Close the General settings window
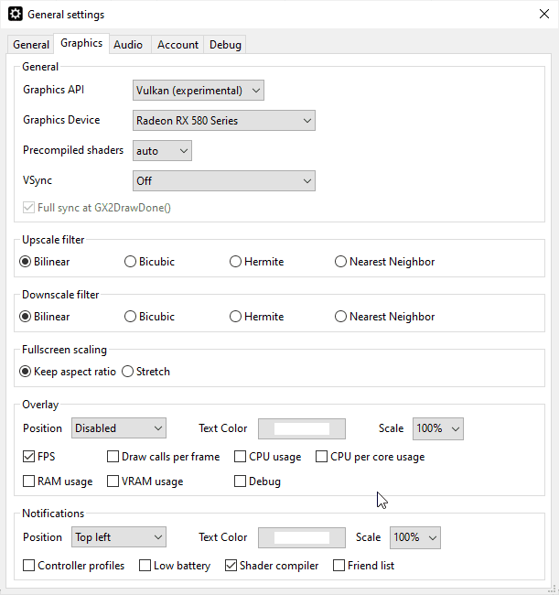The width and height of the screenshot is (559, 595). tap(544, 15)
